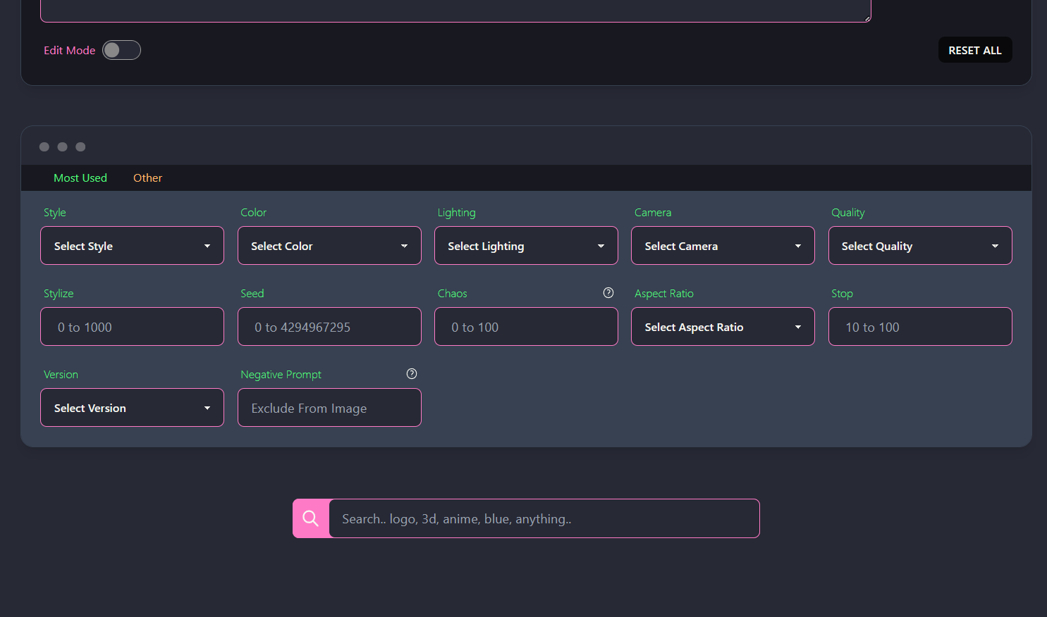Click the RESET ALL button
Image resolution: width=1047 pixels, height=617 pixels.
pyautogui.click(x=974, y=50)
